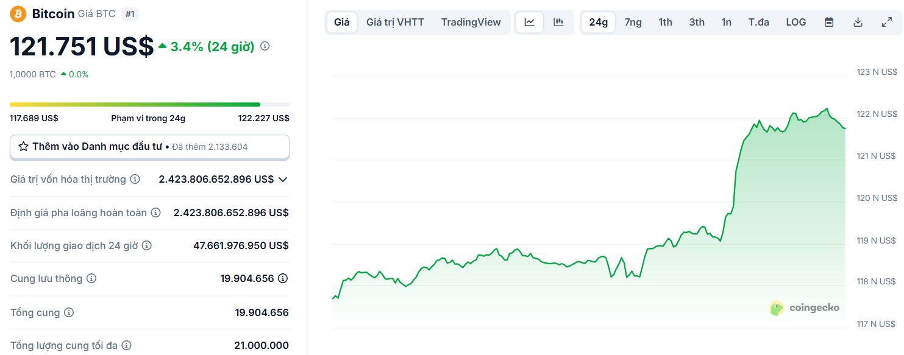The height and width of the screenshot is (355, 904).
Task: Open info icon beside Cung lưu thông label
Action: click(91, 278)
